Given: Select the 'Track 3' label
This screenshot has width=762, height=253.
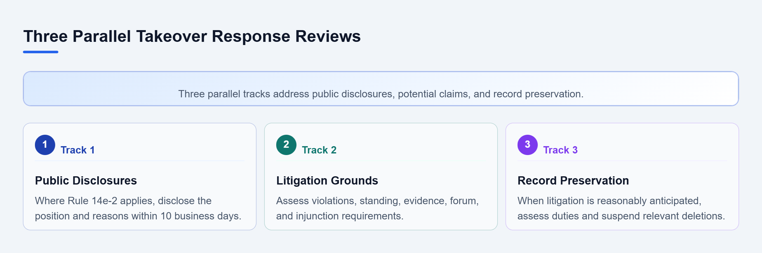Looking at the screenshot, I should pyautogui.click(x=560, y=150).
